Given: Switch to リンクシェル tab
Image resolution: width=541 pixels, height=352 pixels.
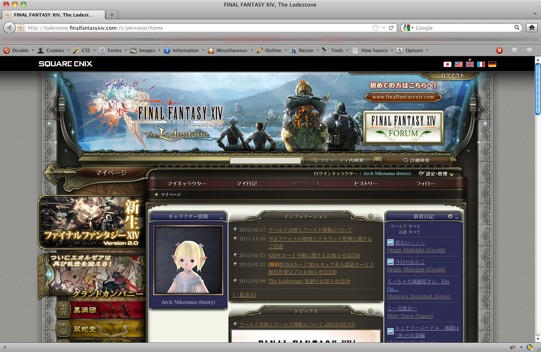Looking at the screenshot, I should pos(306,184).
